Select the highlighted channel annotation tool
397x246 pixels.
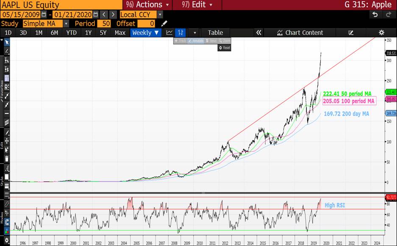pos(7,78)
